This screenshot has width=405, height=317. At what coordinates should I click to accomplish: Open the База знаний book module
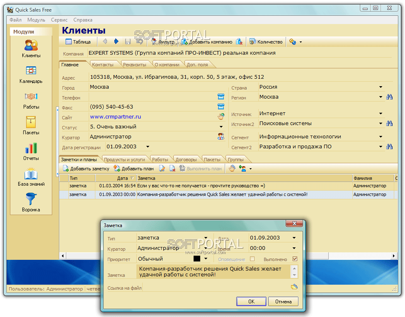31,174
